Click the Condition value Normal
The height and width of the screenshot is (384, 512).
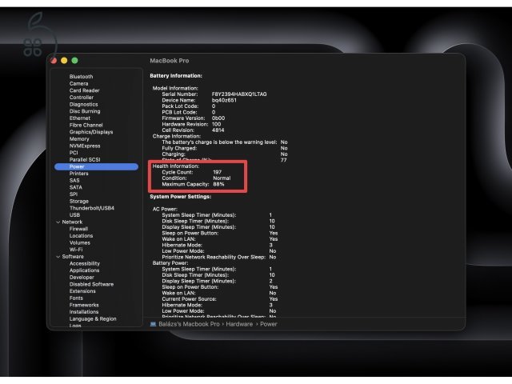222,178
